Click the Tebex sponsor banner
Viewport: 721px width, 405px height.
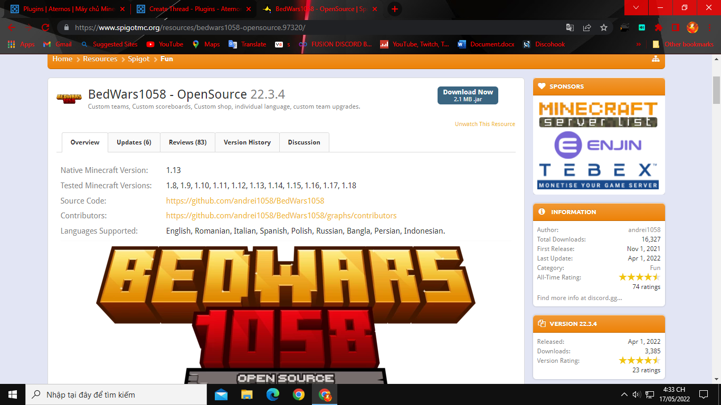click(x=599, y=176)
